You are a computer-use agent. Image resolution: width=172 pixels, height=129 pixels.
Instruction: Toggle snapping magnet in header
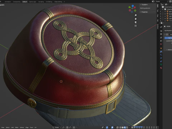click(67, 128)
